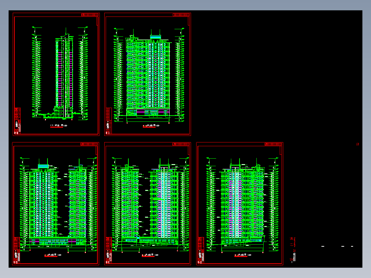Image resolution: width=371 pixels, height=278 pixels.
Task: Click the side stamp block in the top-left sheet
Action: click(x=18, y=121)
